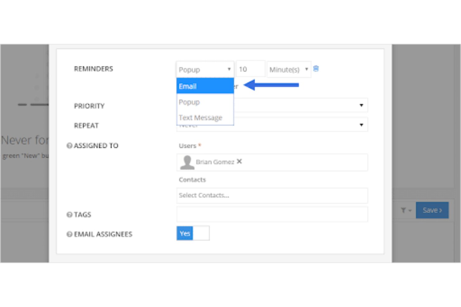Screen dimensions: 461x307
Task: Click the empty TAGS input box
Action: tap(272, 214)
